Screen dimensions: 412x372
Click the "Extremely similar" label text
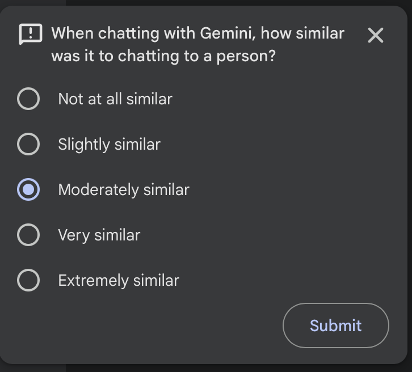pyautogui.click(x=119, y=281)
